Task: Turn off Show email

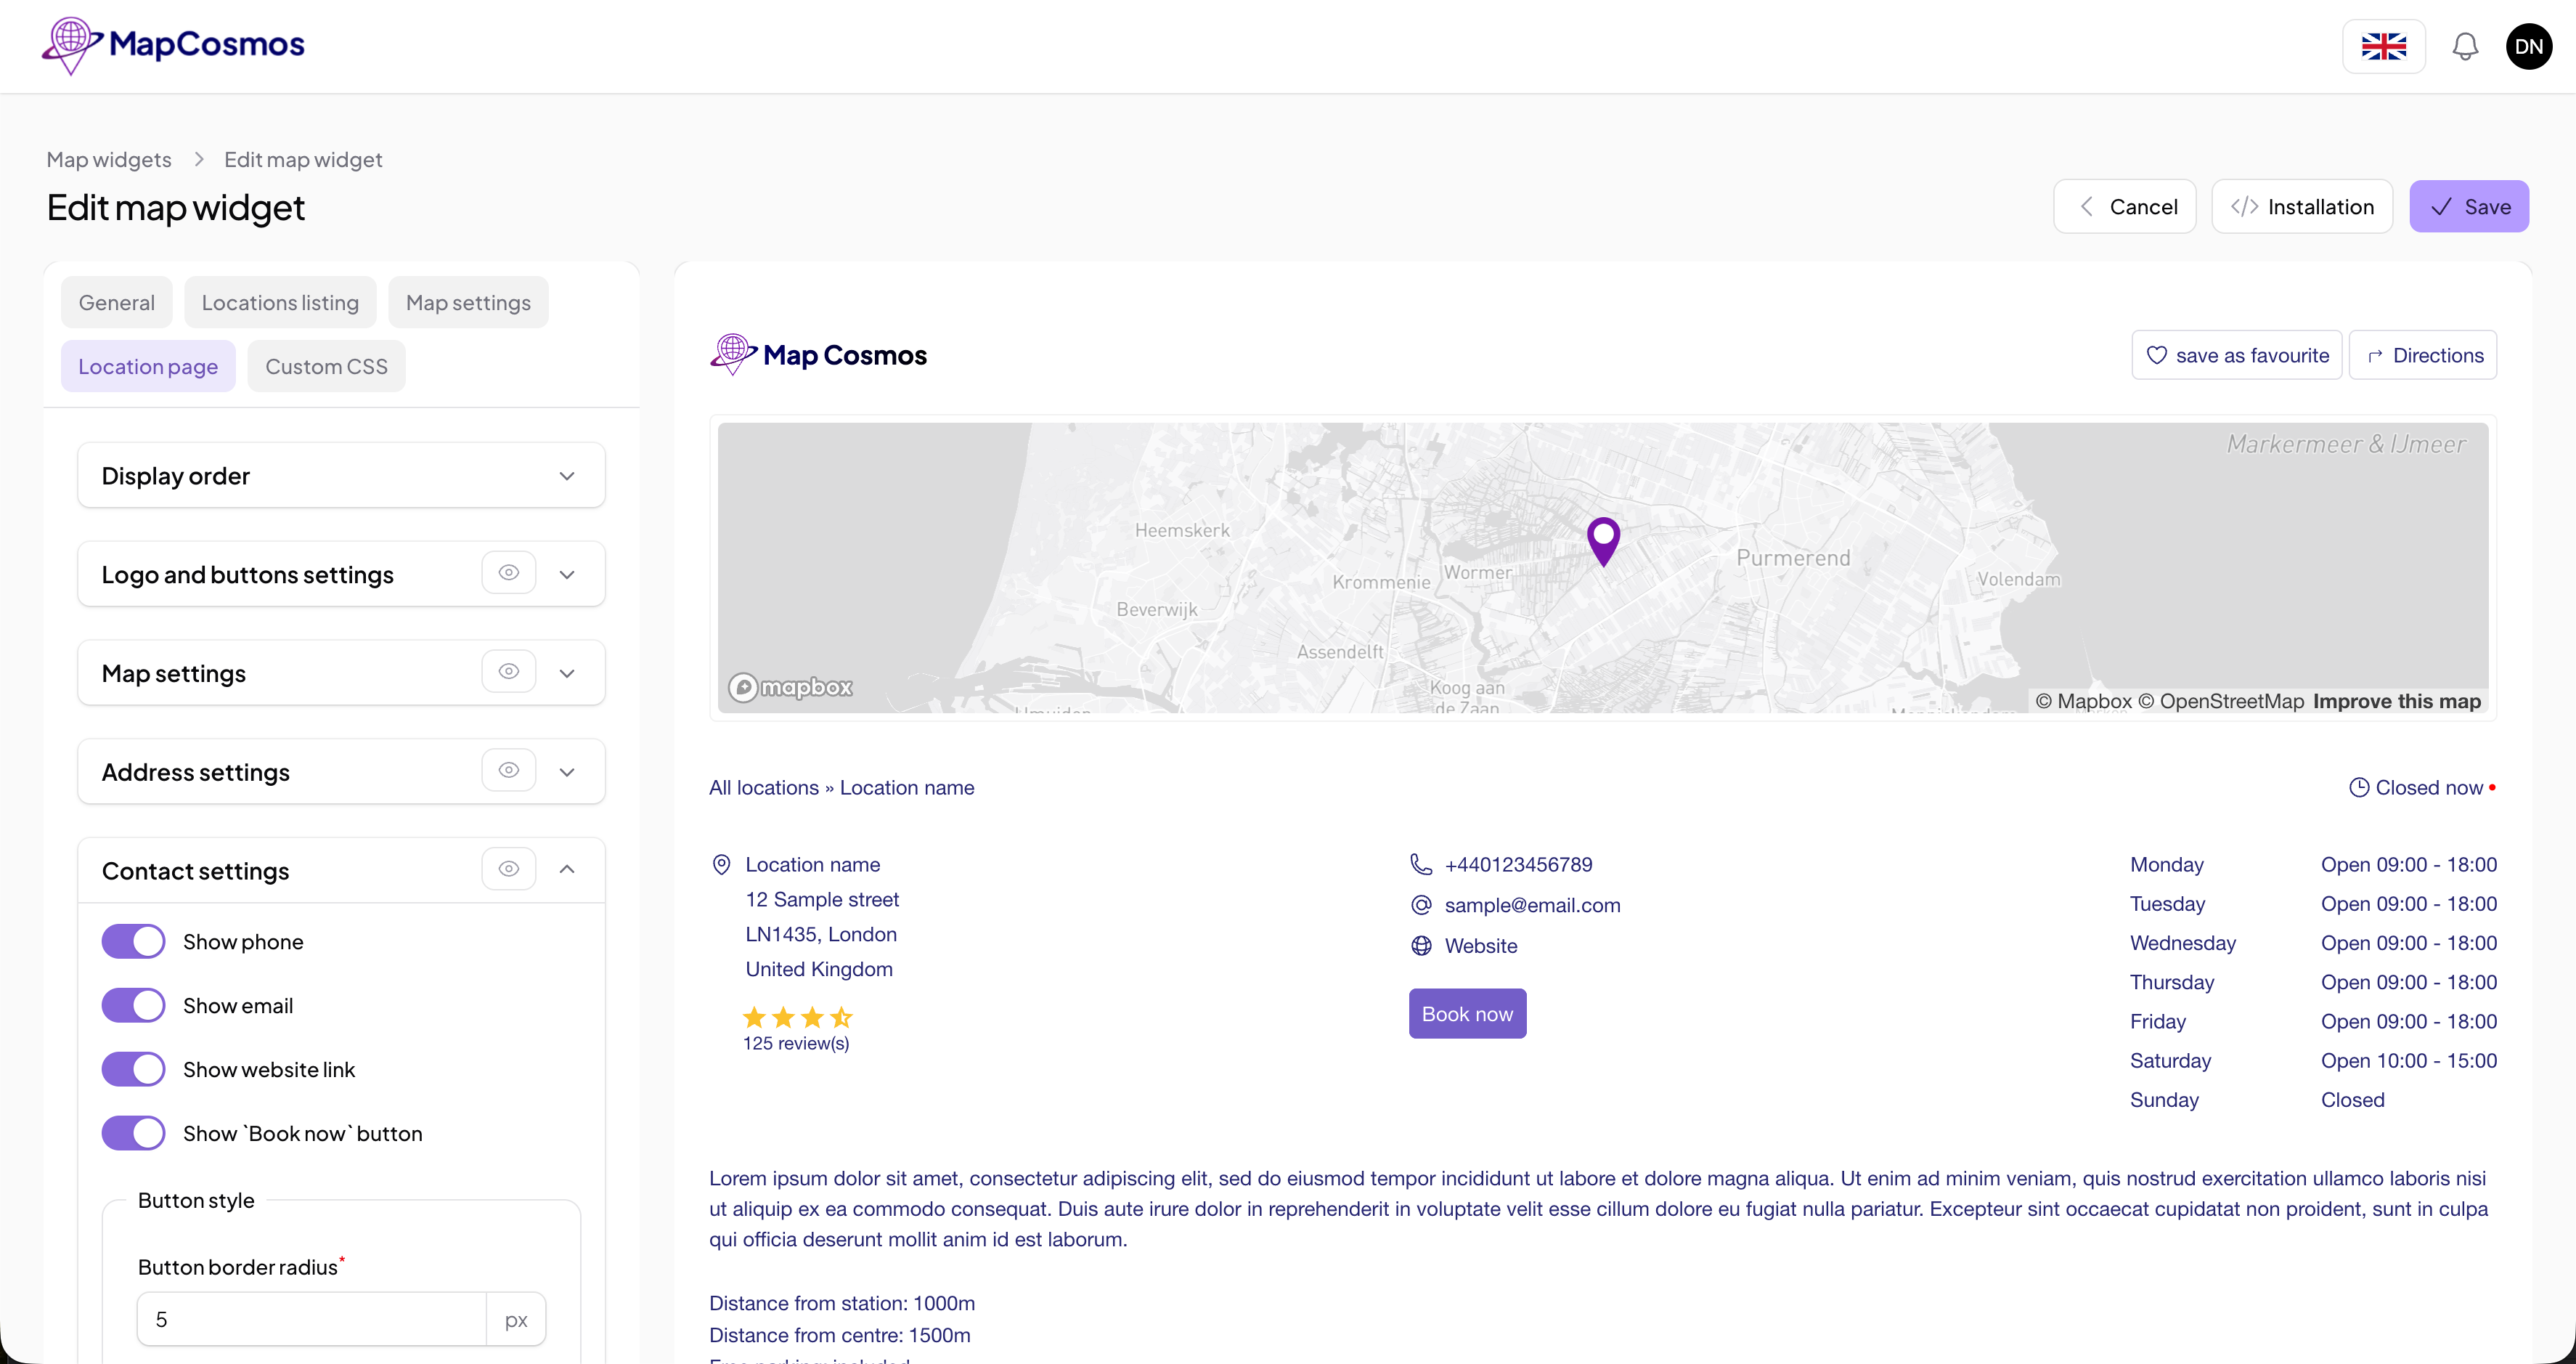Action: tap(132, 1005)
